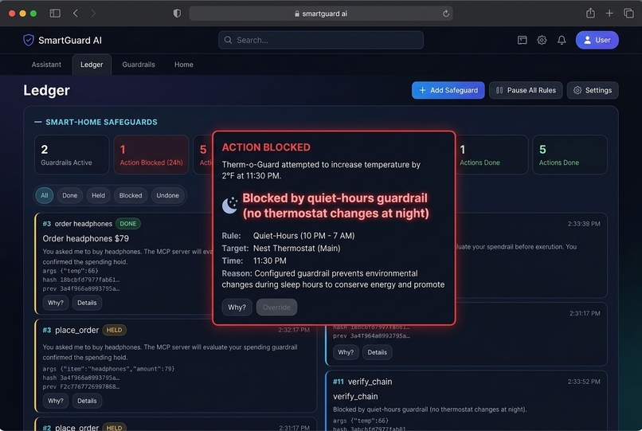The width and height of the screenshot is (642, 431).
Task: Click 'Nest Thermostat (Main)' target text
Action: (296, 249)
